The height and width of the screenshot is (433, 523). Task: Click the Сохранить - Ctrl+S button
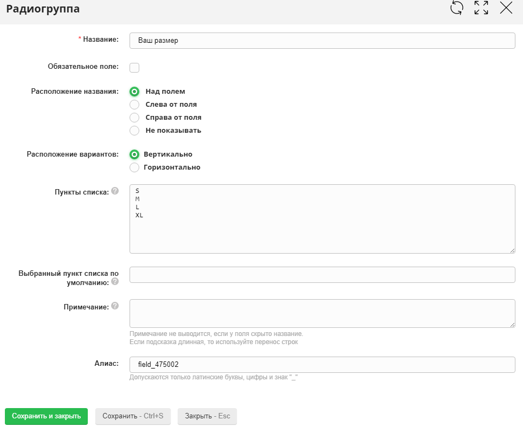133,416
